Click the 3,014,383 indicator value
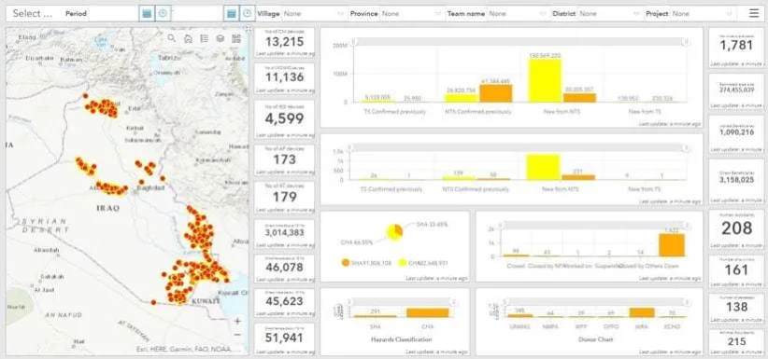The image size is (768, 359). click(285, 233)
